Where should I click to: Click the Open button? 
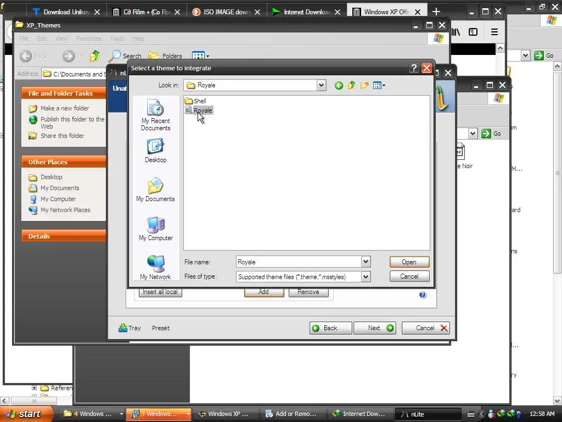pos(409,262)
